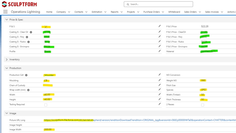Edit the Moulding field pencil icon

160,80
